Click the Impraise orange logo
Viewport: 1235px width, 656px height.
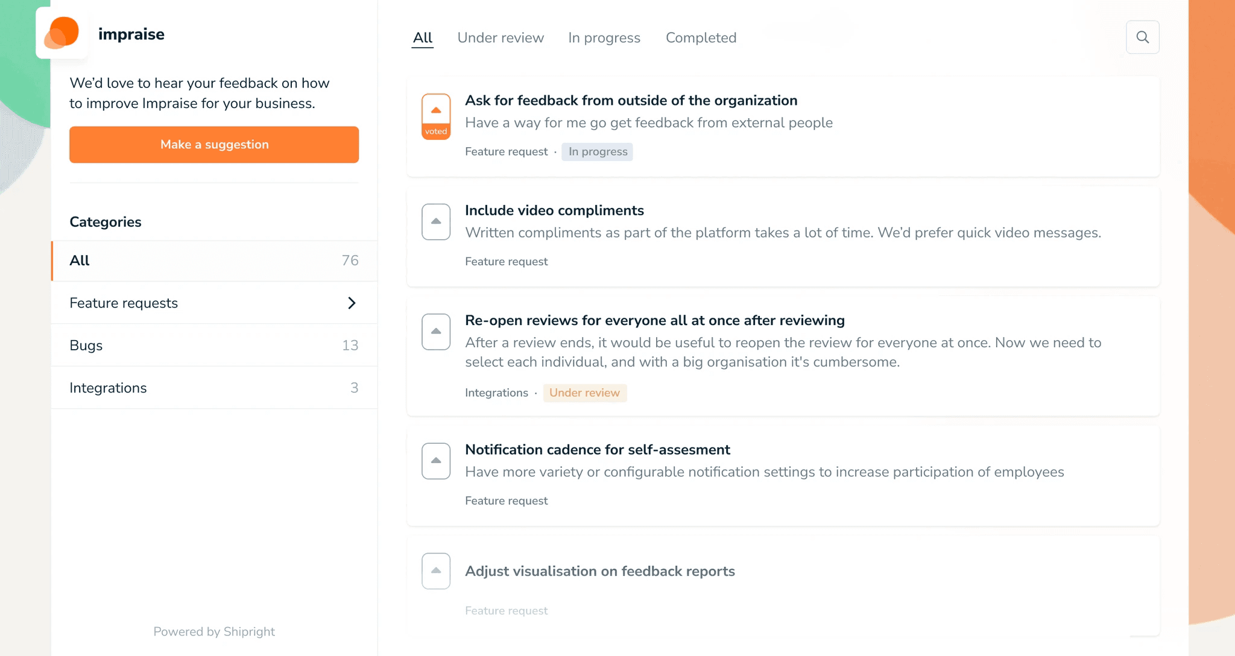(x=62, y=33)
